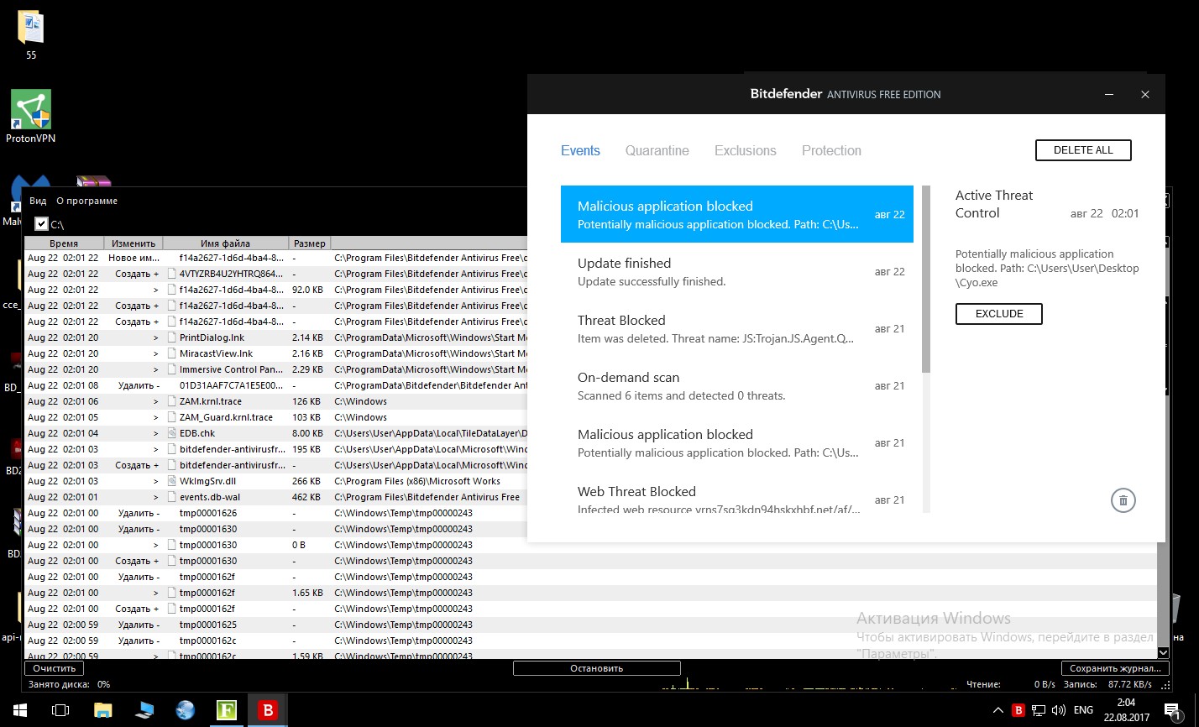The height and width of the screenshot is (727, 1199).
Task: Select the ZAM.krnl.trace row
Action: [277, 401]
